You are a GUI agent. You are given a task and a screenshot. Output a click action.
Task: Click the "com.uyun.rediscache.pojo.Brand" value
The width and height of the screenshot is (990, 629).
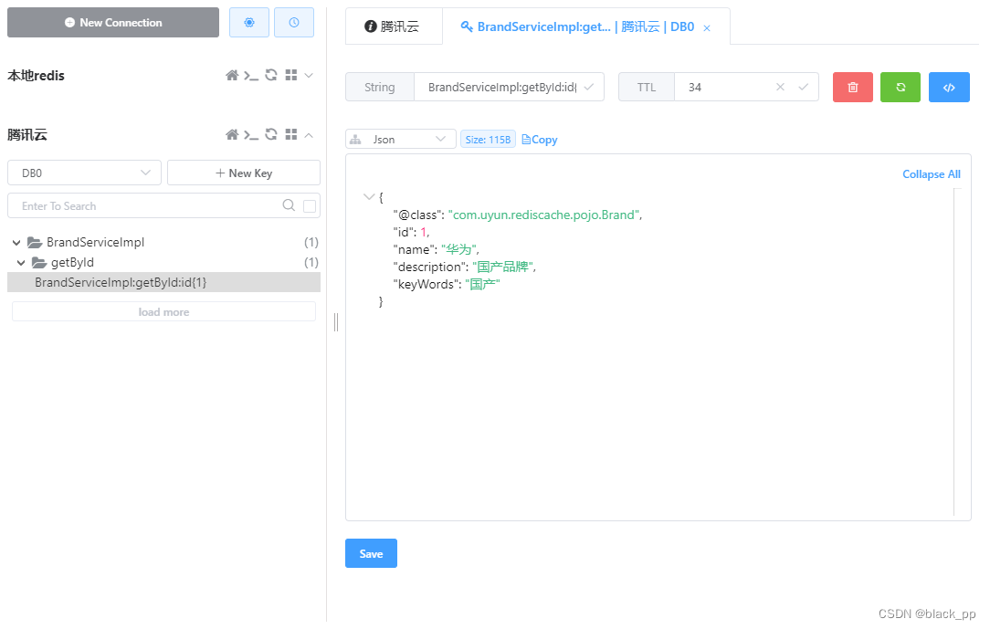[x=543, y=215]
